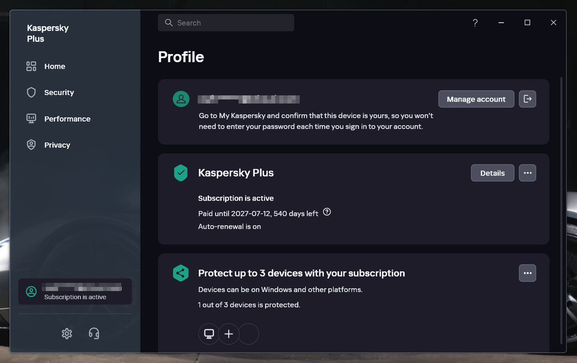Click the Privacy shield-person icon
The image size is (577, 363).
tap(31, 145)
